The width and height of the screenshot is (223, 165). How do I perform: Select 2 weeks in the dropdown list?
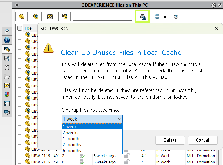pos(92,132)
